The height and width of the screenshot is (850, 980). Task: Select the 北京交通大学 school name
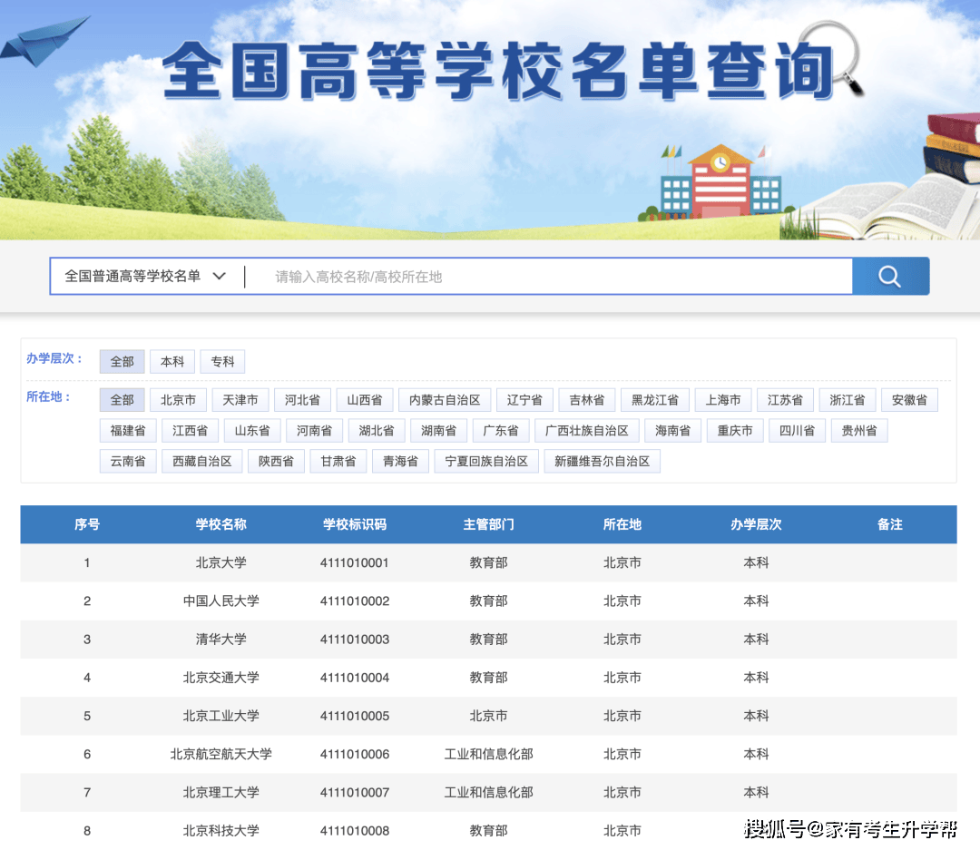click(x=220, y=678)
